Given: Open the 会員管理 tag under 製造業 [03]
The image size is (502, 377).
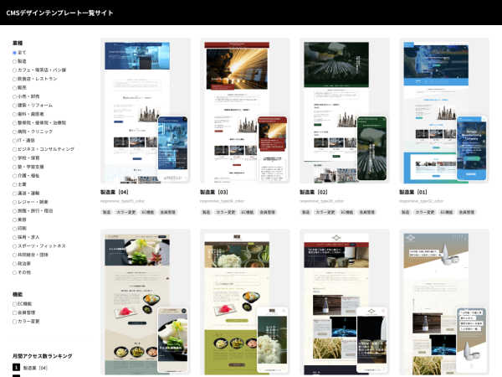Looking at the screenshot, I should point(268,212).
